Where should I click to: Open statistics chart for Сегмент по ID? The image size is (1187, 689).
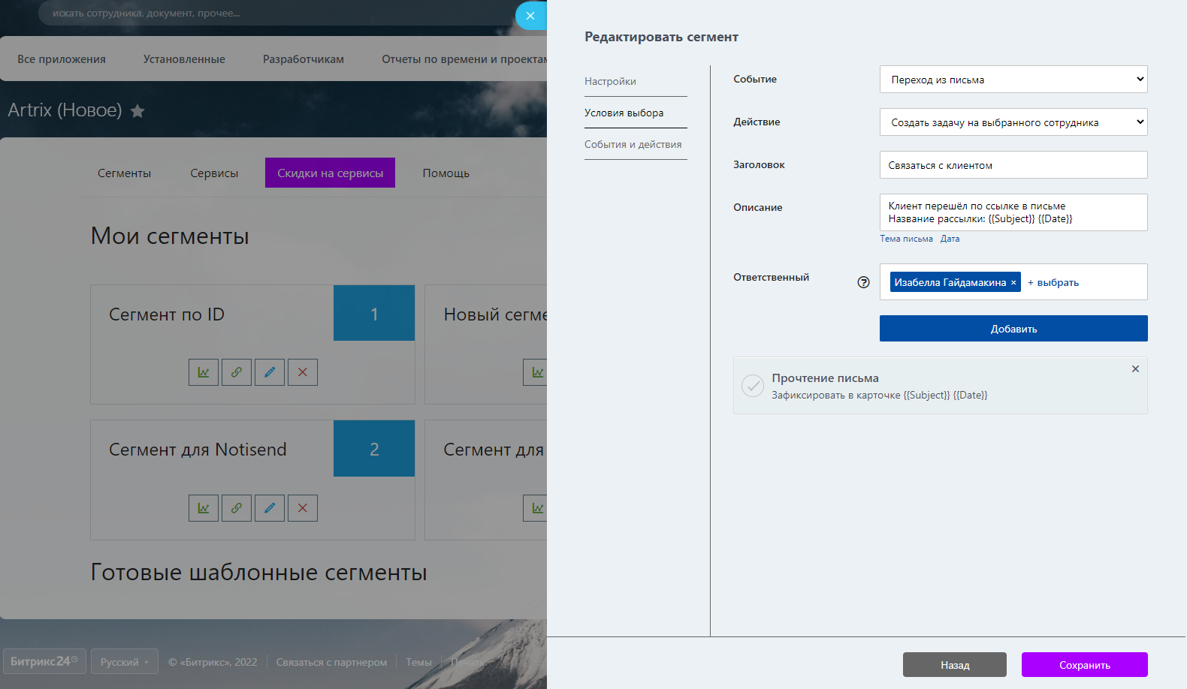click(204, 372)
